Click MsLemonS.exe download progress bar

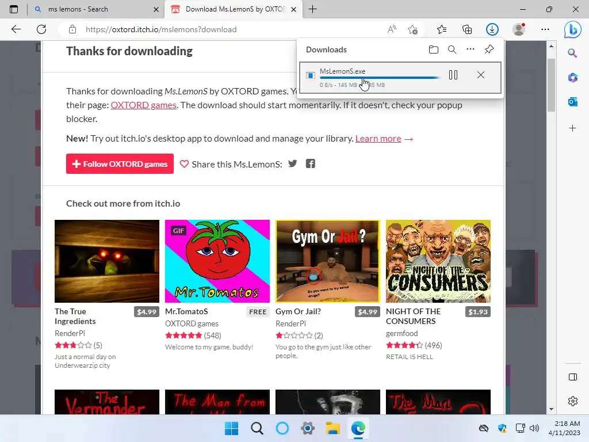coord(380,78)
